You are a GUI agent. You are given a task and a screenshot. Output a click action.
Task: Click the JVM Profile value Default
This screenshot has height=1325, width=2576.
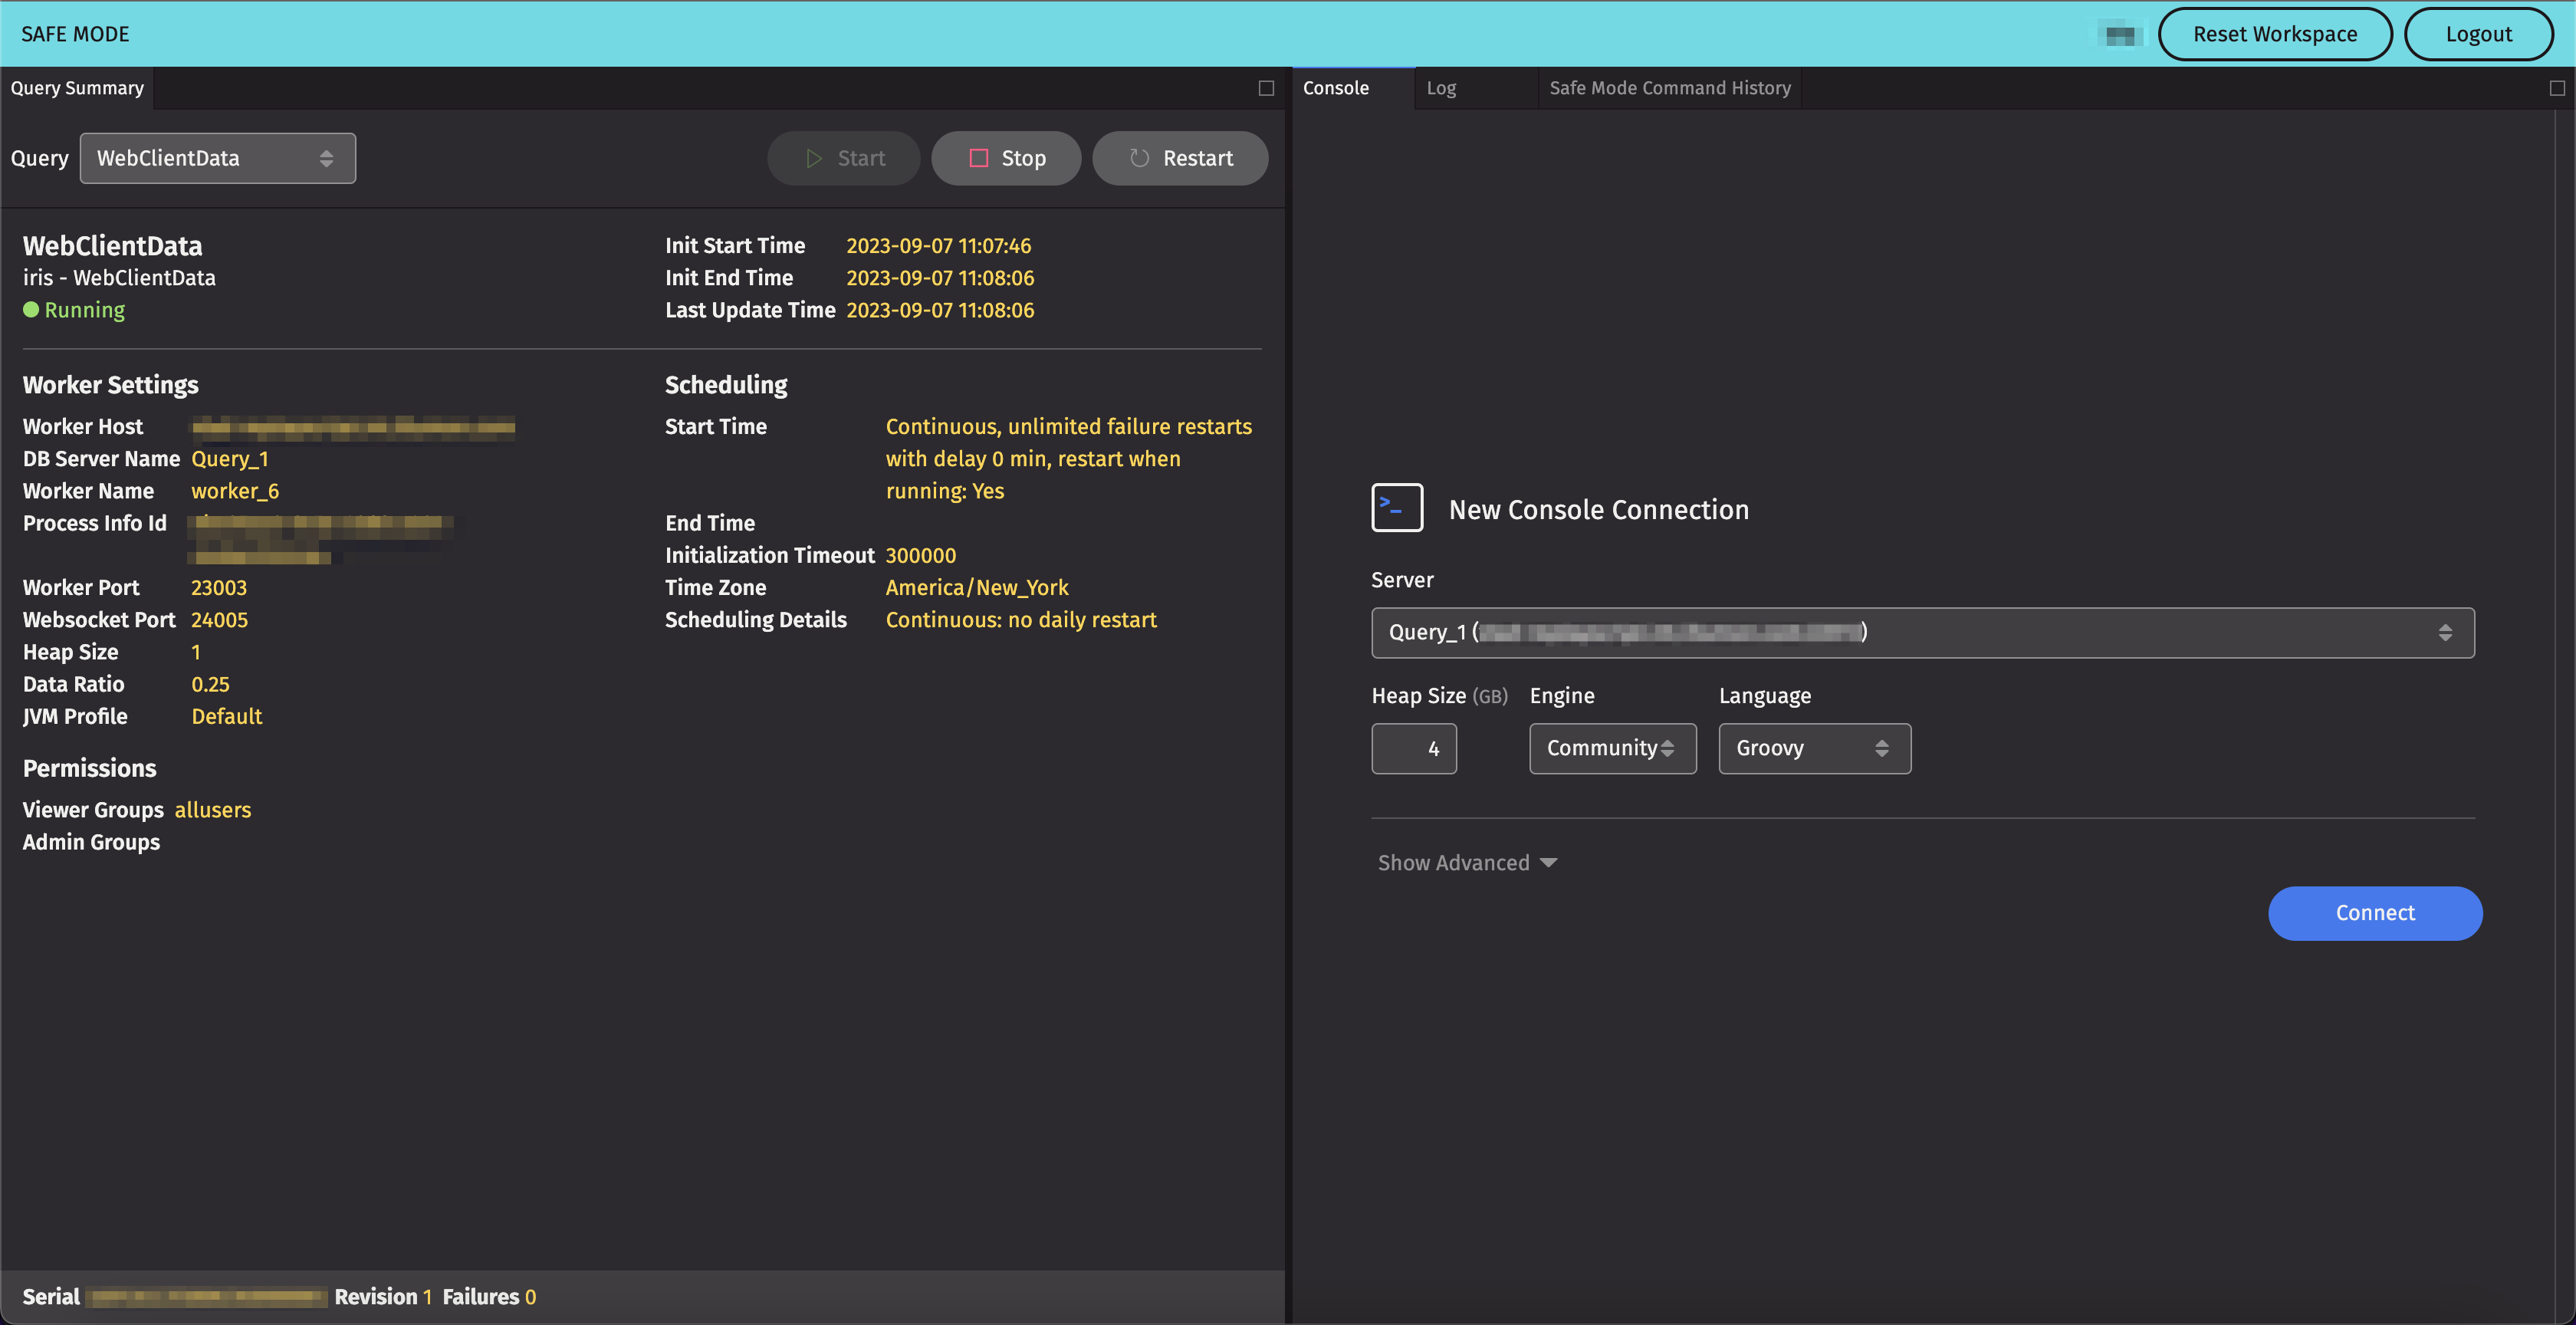pyautogui.click(x=227, y=716)
